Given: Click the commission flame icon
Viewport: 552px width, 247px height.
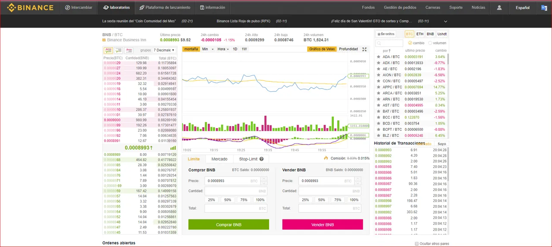Looking at the screenshot, I should [x=326, y=158].
